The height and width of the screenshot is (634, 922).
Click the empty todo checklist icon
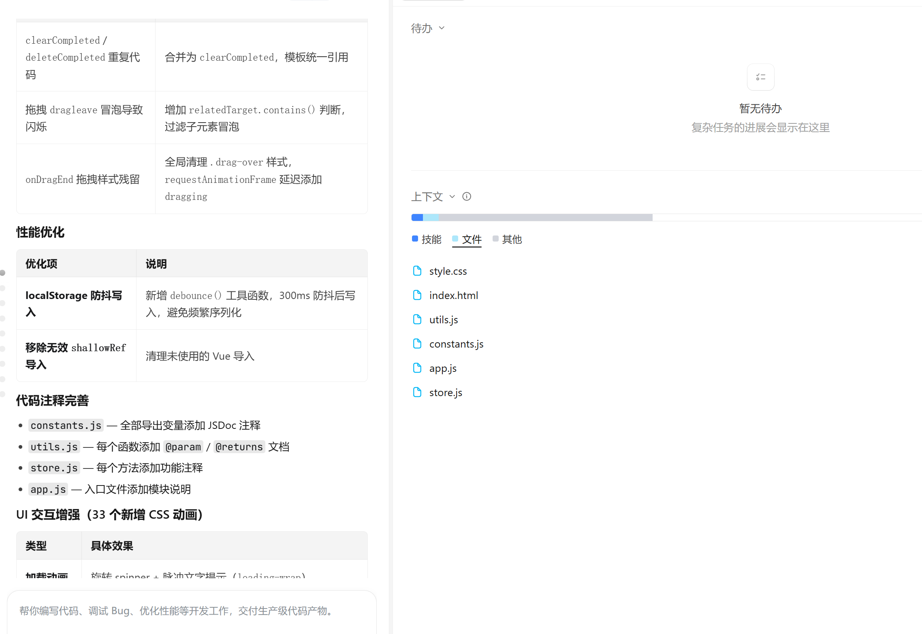click(760, 77)
